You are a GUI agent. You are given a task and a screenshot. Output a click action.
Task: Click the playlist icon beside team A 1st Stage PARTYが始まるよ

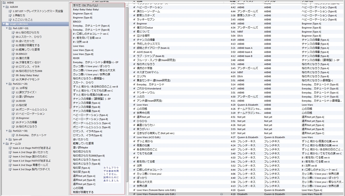10,148
